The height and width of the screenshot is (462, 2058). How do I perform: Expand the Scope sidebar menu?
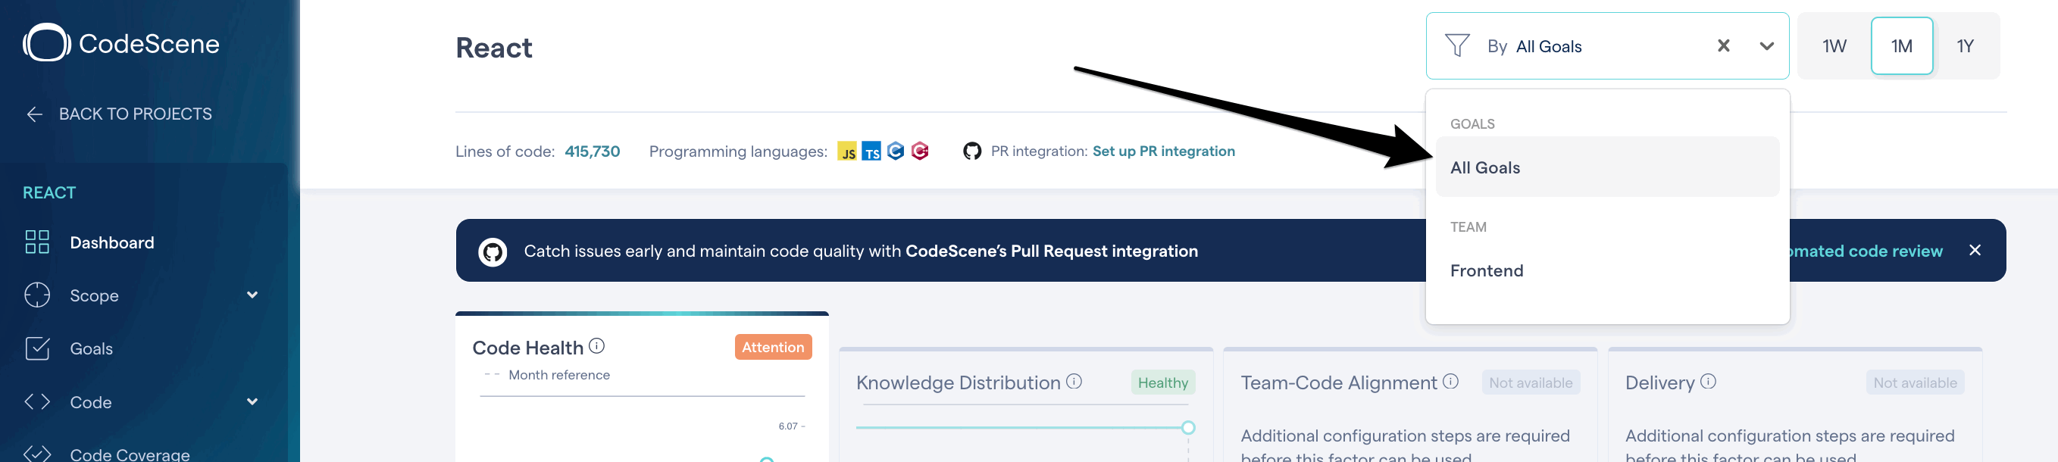(252, 295)
